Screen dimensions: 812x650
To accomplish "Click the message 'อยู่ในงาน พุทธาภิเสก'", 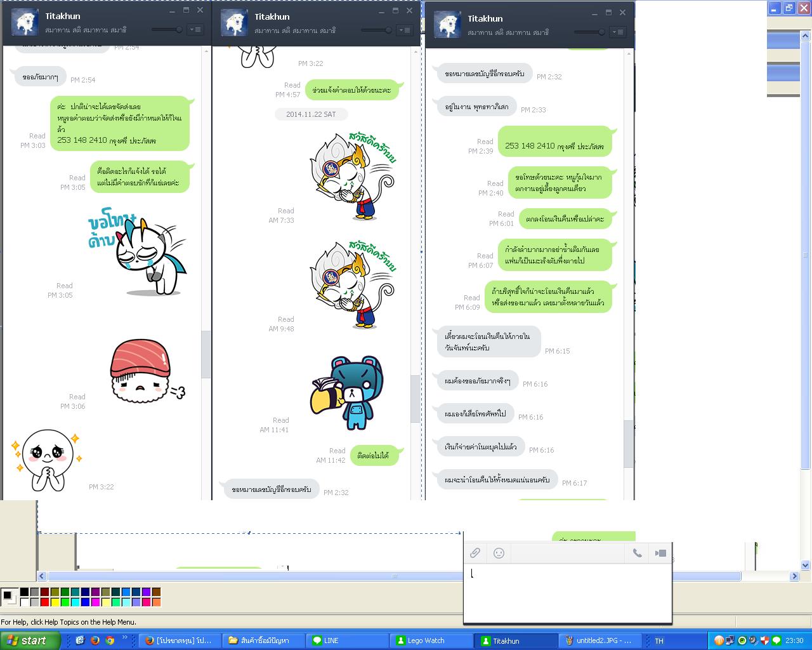I will pos(476,107).
